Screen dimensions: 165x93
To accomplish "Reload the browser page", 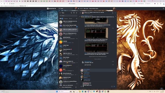I will click(x=7, y=4).
